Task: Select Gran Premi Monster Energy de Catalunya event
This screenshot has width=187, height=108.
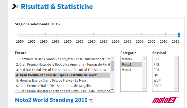Action: (63, 91)
